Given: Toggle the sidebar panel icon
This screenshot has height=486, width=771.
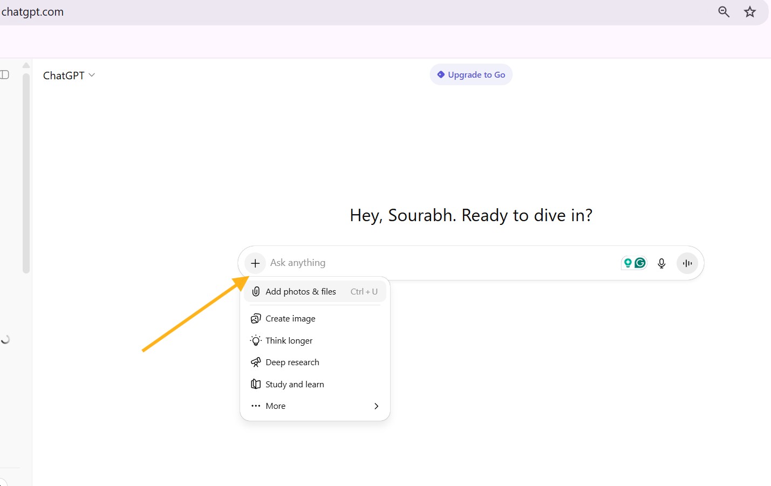Looking at the screenshot, I should pos(5,75).
